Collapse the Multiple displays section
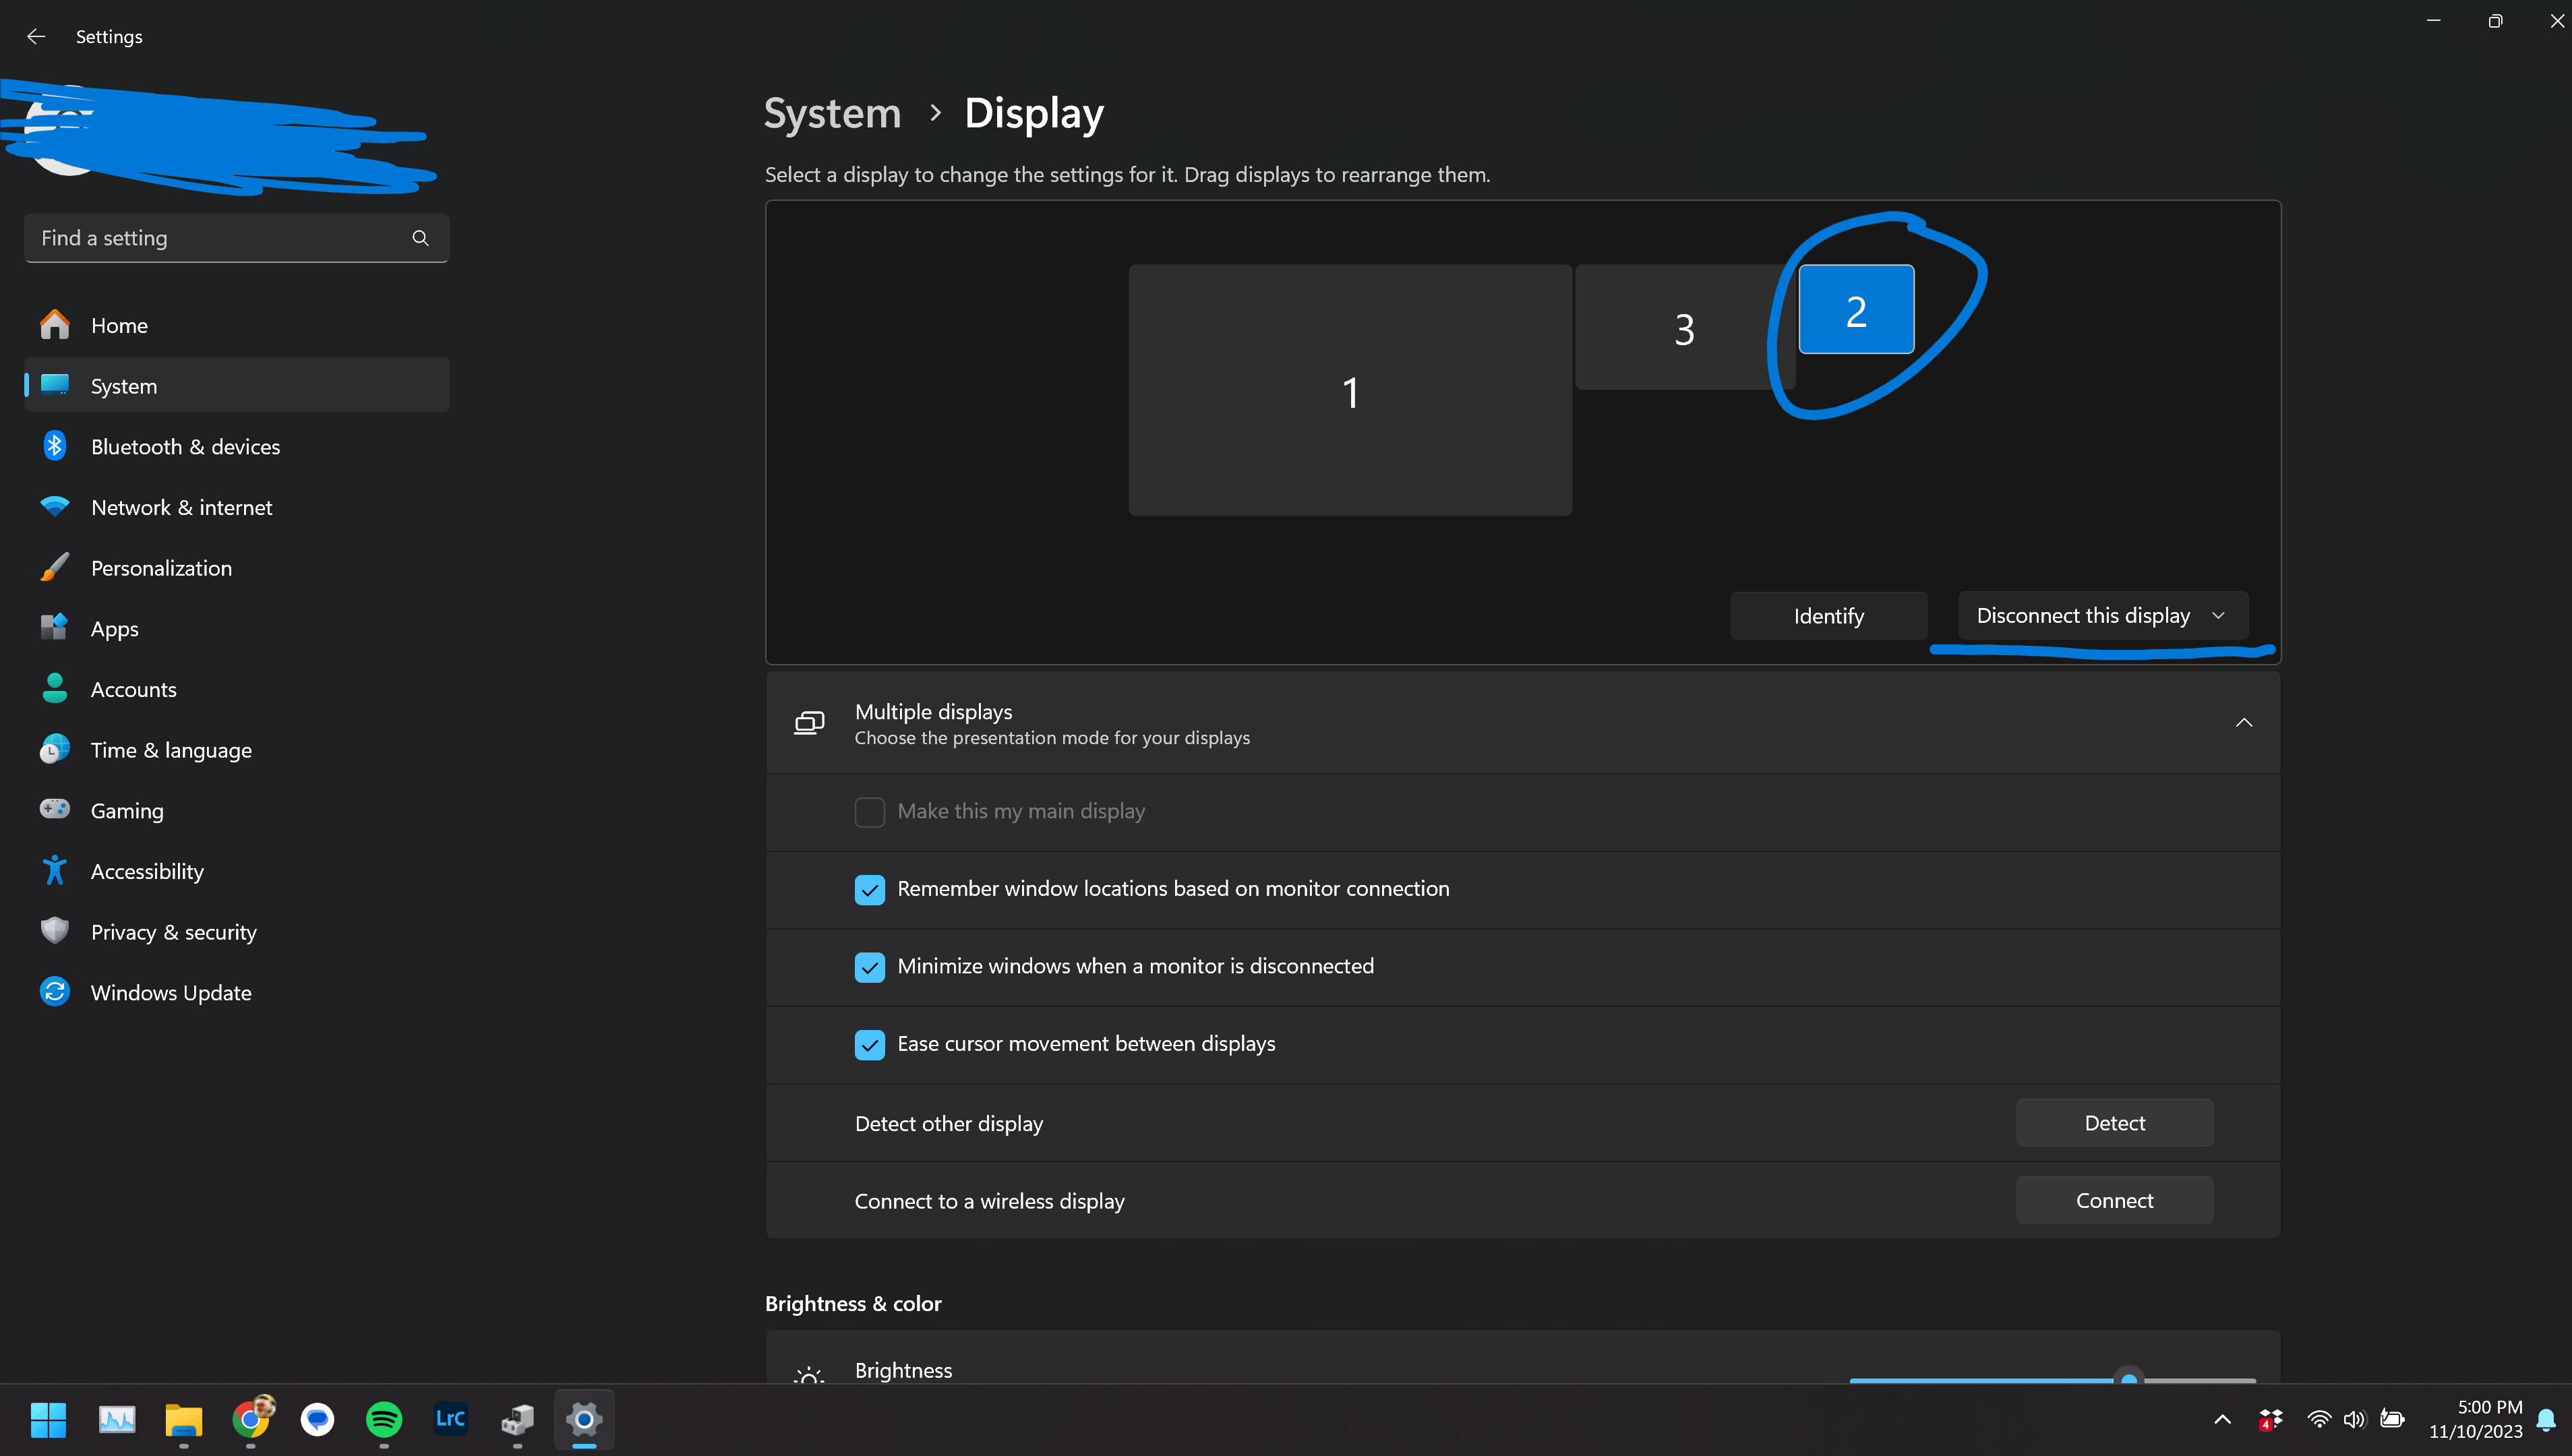The image size is (2572, 1456). pyautogui.click(x=2243, y=722)
